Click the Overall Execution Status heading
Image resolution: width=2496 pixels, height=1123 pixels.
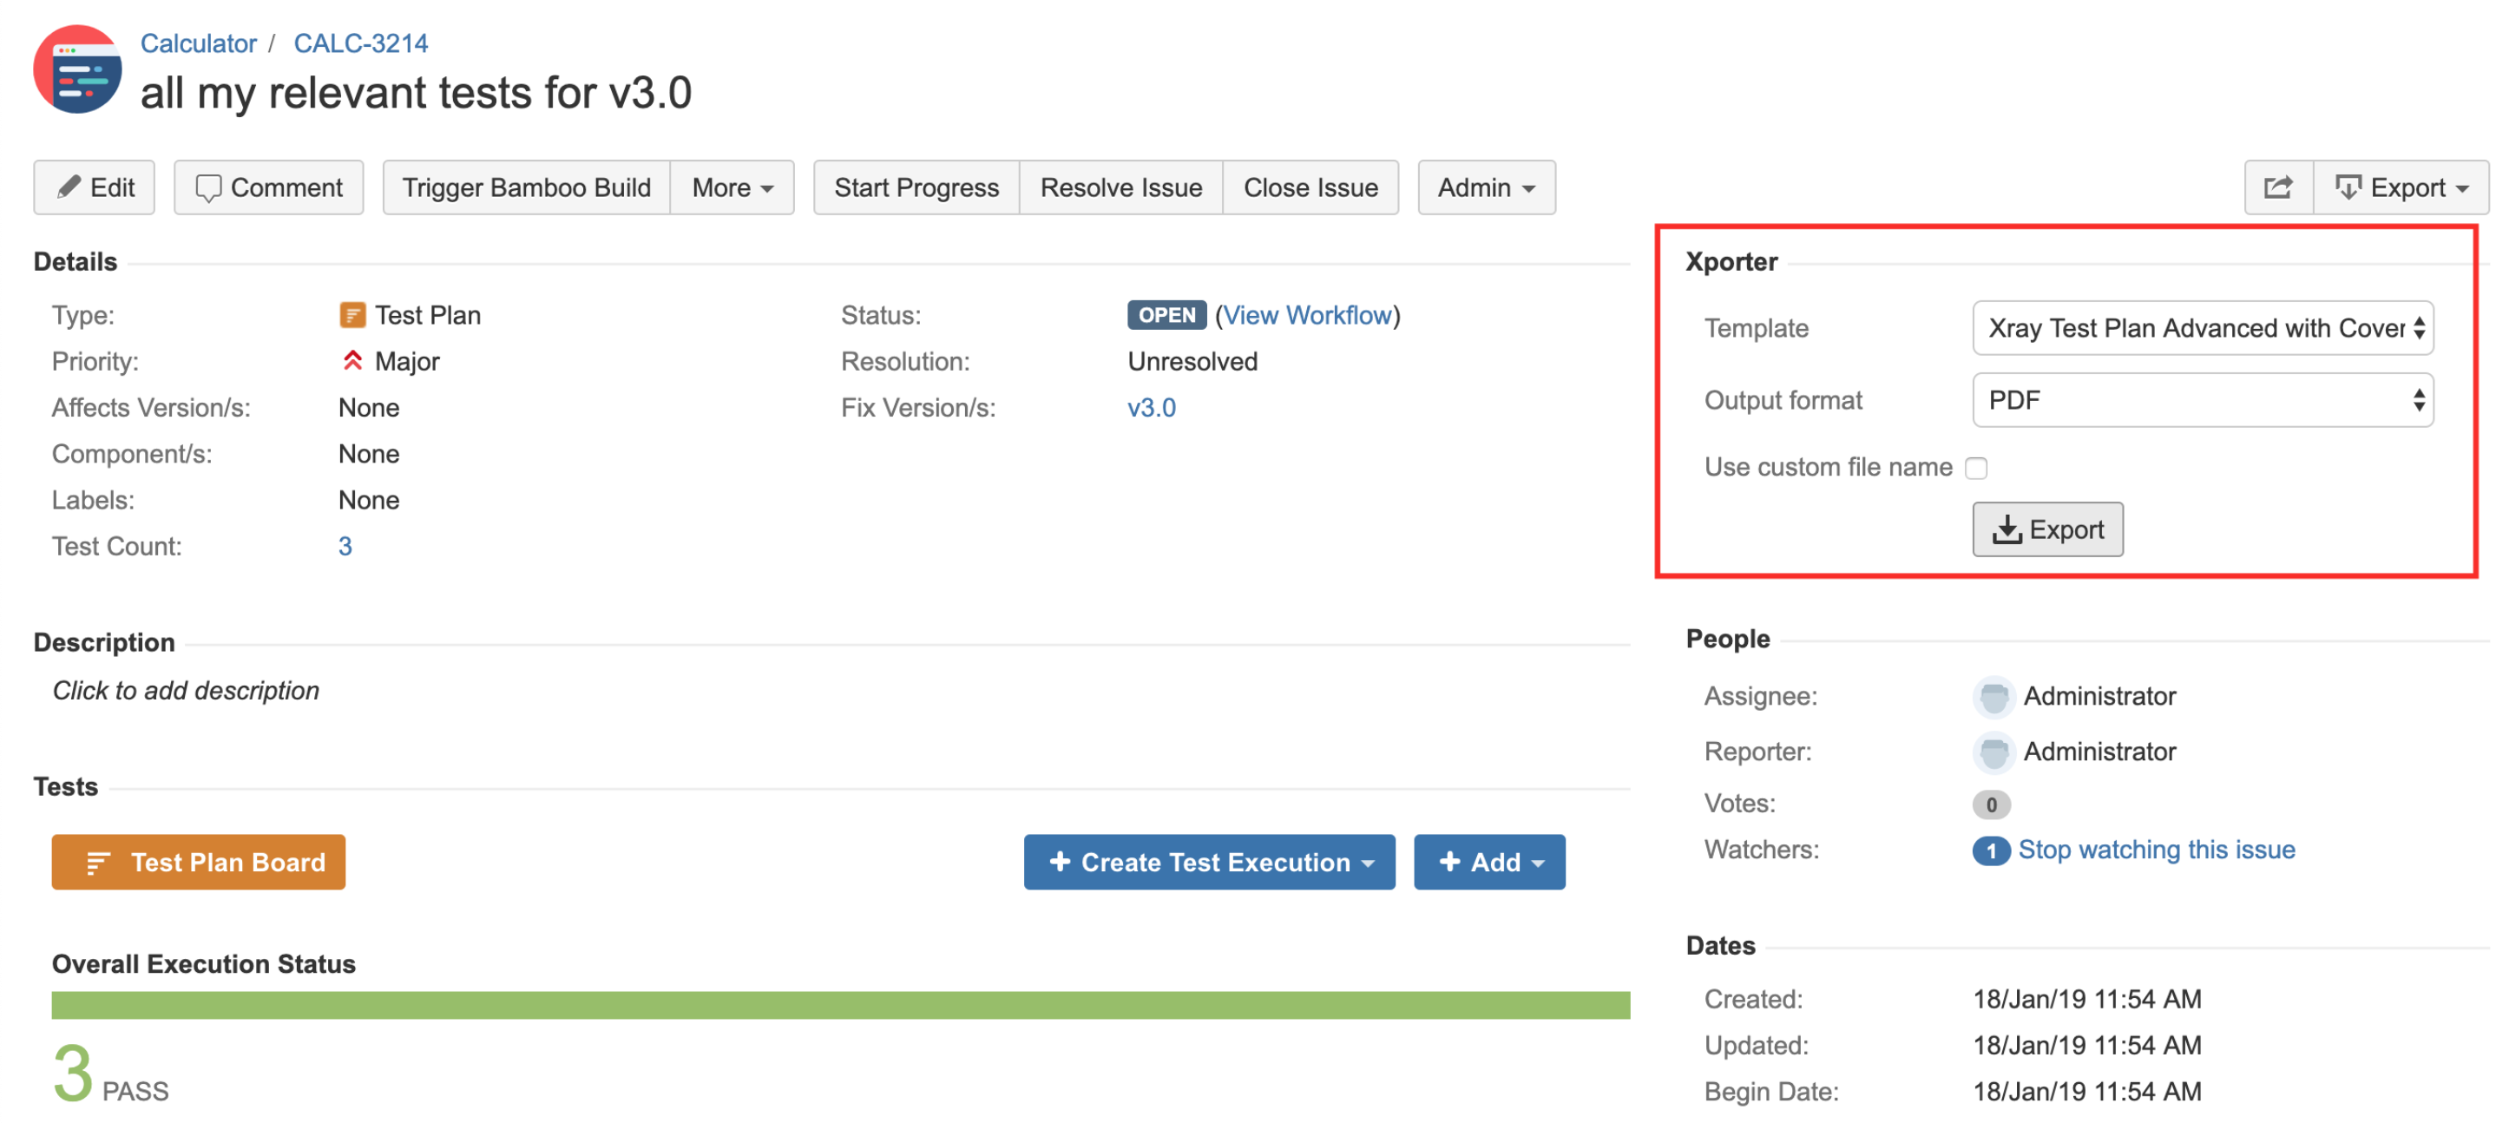coord(203,963)
